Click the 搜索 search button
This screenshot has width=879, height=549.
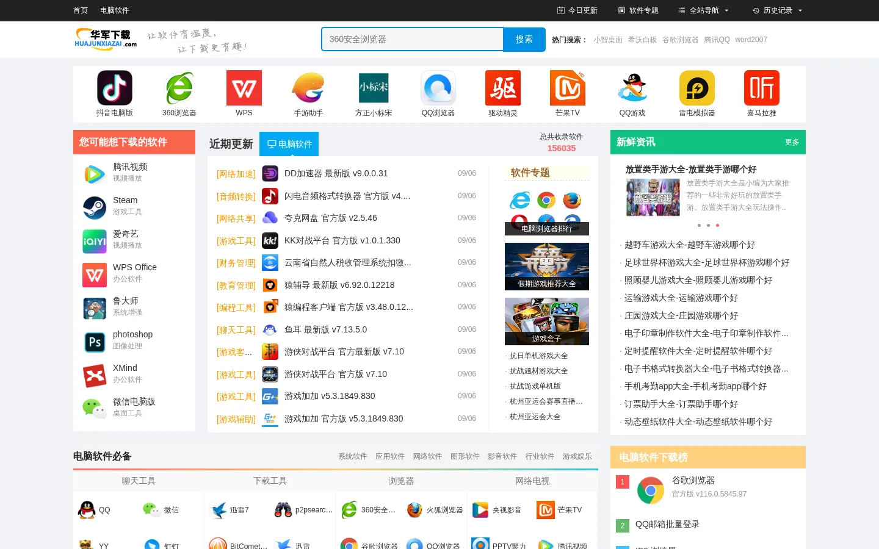coord(524,40)
